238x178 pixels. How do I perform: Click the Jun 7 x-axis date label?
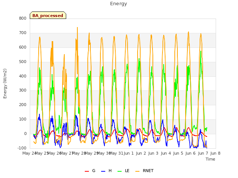(x=203, y=153)
